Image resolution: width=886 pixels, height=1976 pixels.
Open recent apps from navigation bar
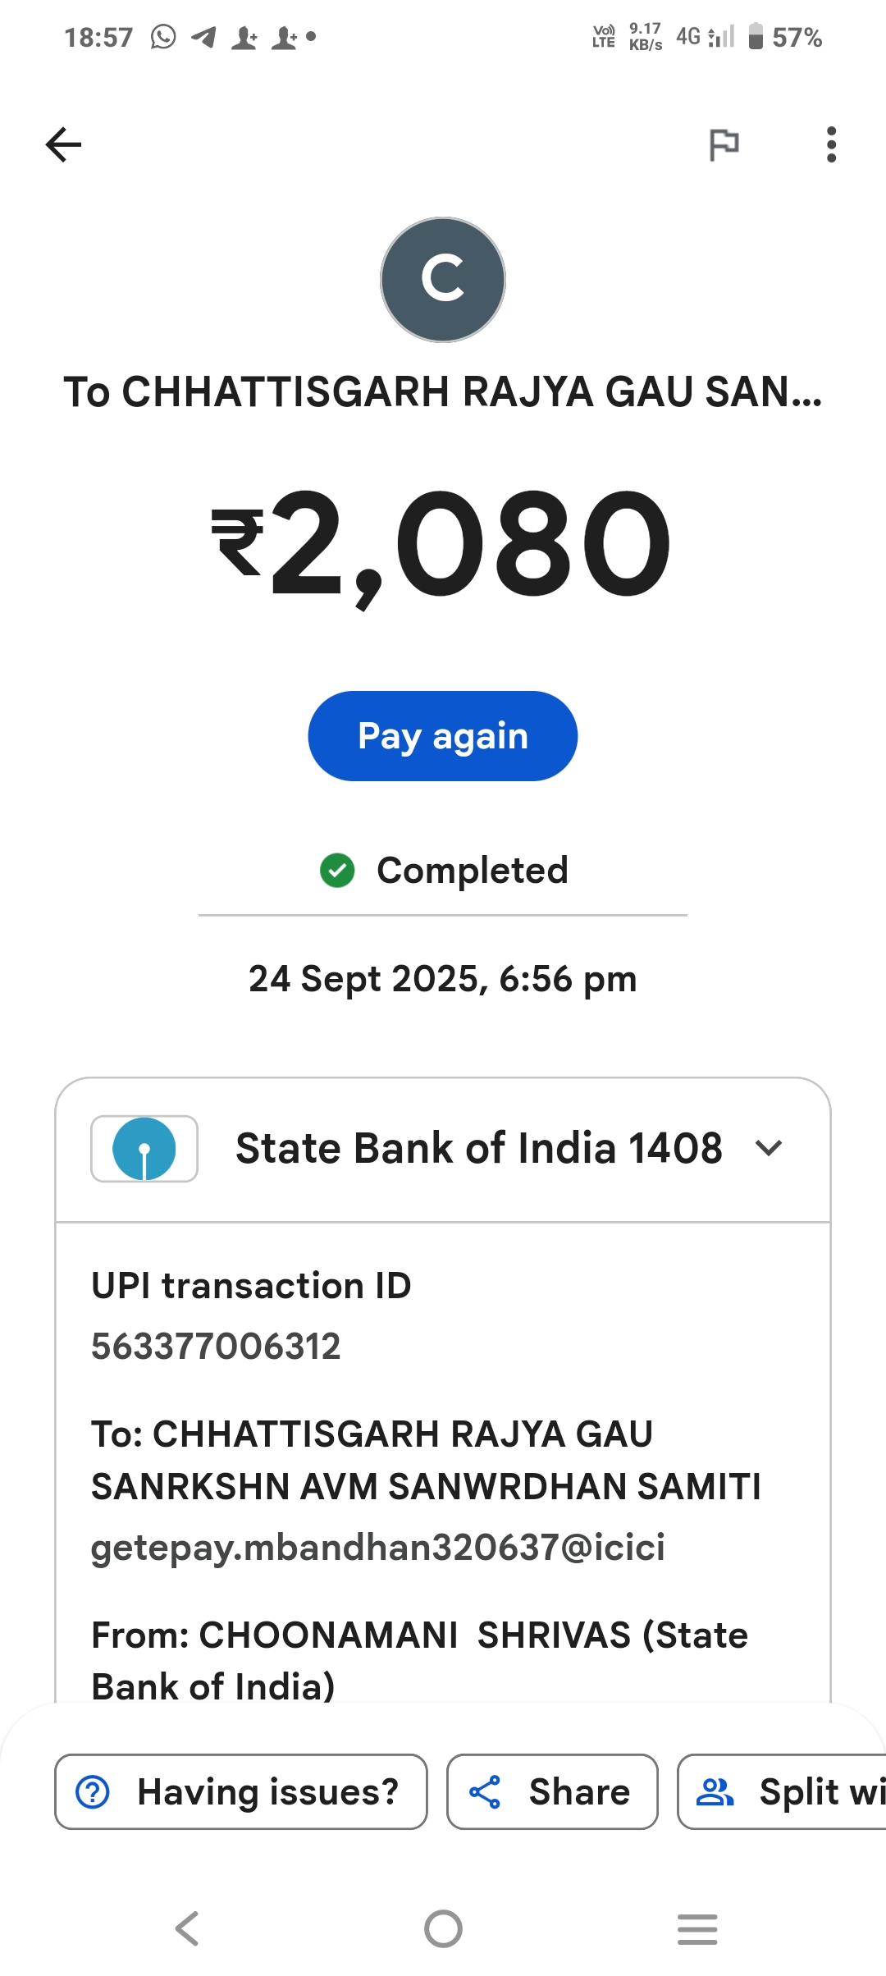pos(697,1928)
